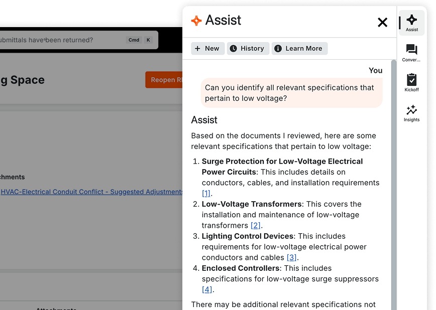Click the 'Surge Protection for Low-Voltage Electrical' heading
The image size is (436, 310).
282,162
